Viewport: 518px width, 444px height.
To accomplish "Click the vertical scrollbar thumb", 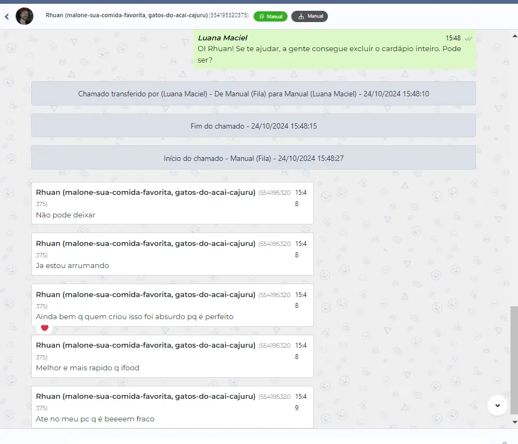I will point(514,360).
